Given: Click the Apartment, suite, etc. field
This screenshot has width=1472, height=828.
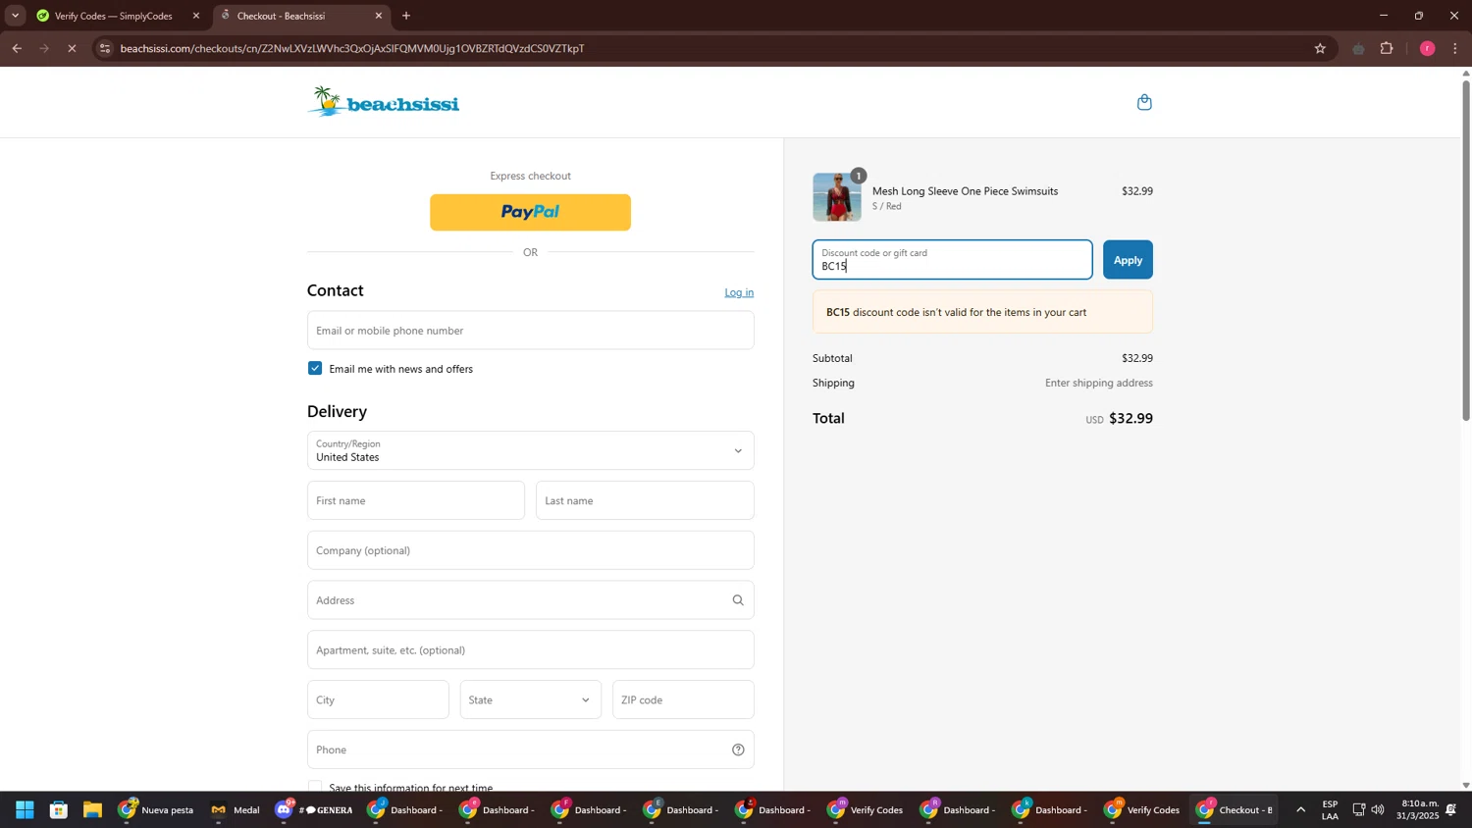Looking at the screenshot, I should click(x=531, y=650).
